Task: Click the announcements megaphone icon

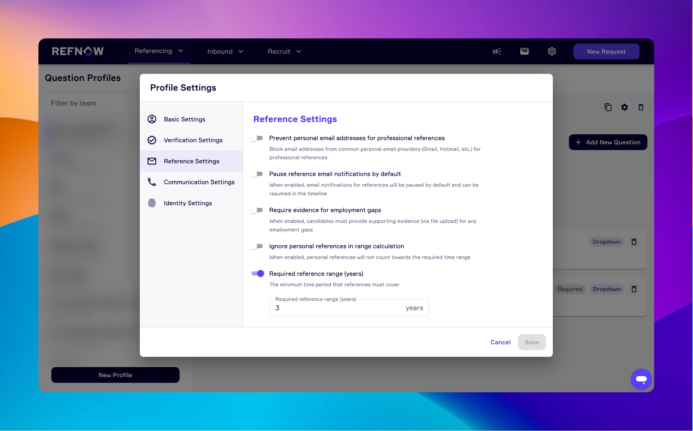Action: 497,51
